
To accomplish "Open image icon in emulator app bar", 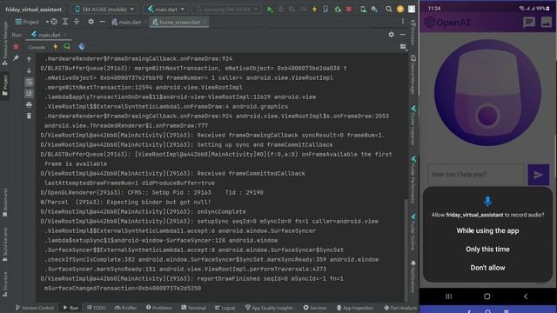I will click(x=546, y=23).
